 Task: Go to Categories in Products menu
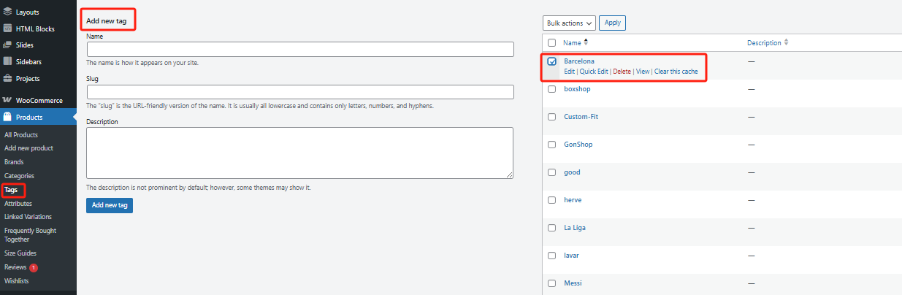click(19, 176)
